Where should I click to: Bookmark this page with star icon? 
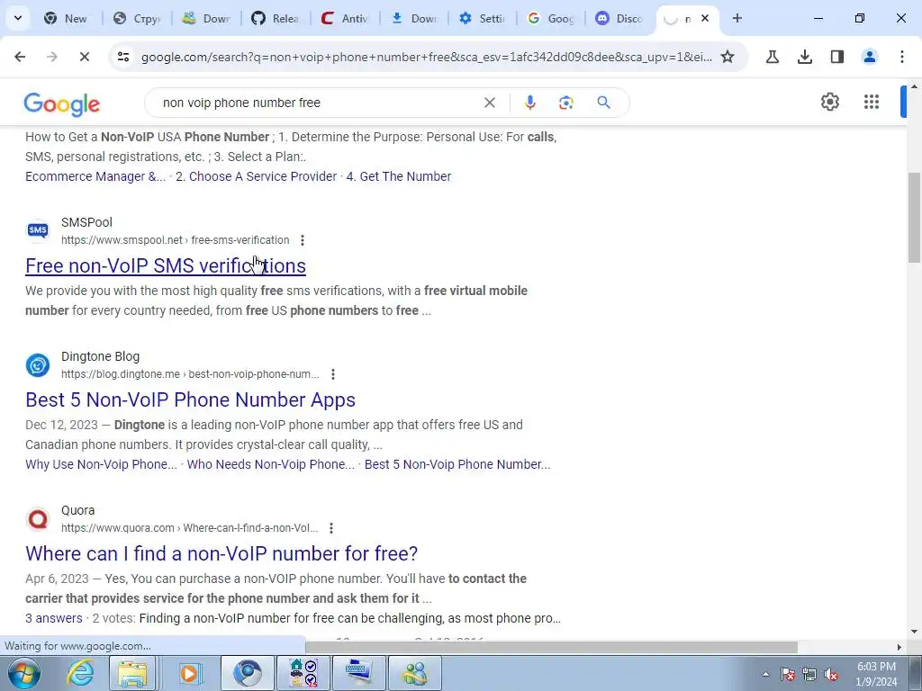[x=728, y=57]
